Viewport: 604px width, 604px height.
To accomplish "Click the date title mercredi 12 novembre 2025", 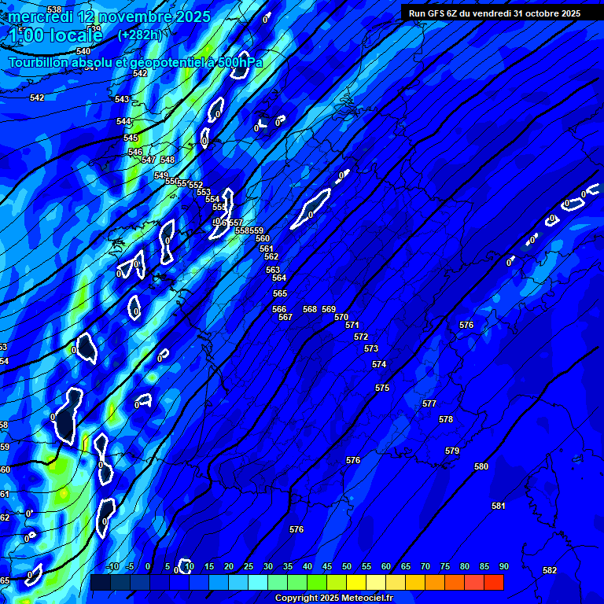I will [110, 17].
